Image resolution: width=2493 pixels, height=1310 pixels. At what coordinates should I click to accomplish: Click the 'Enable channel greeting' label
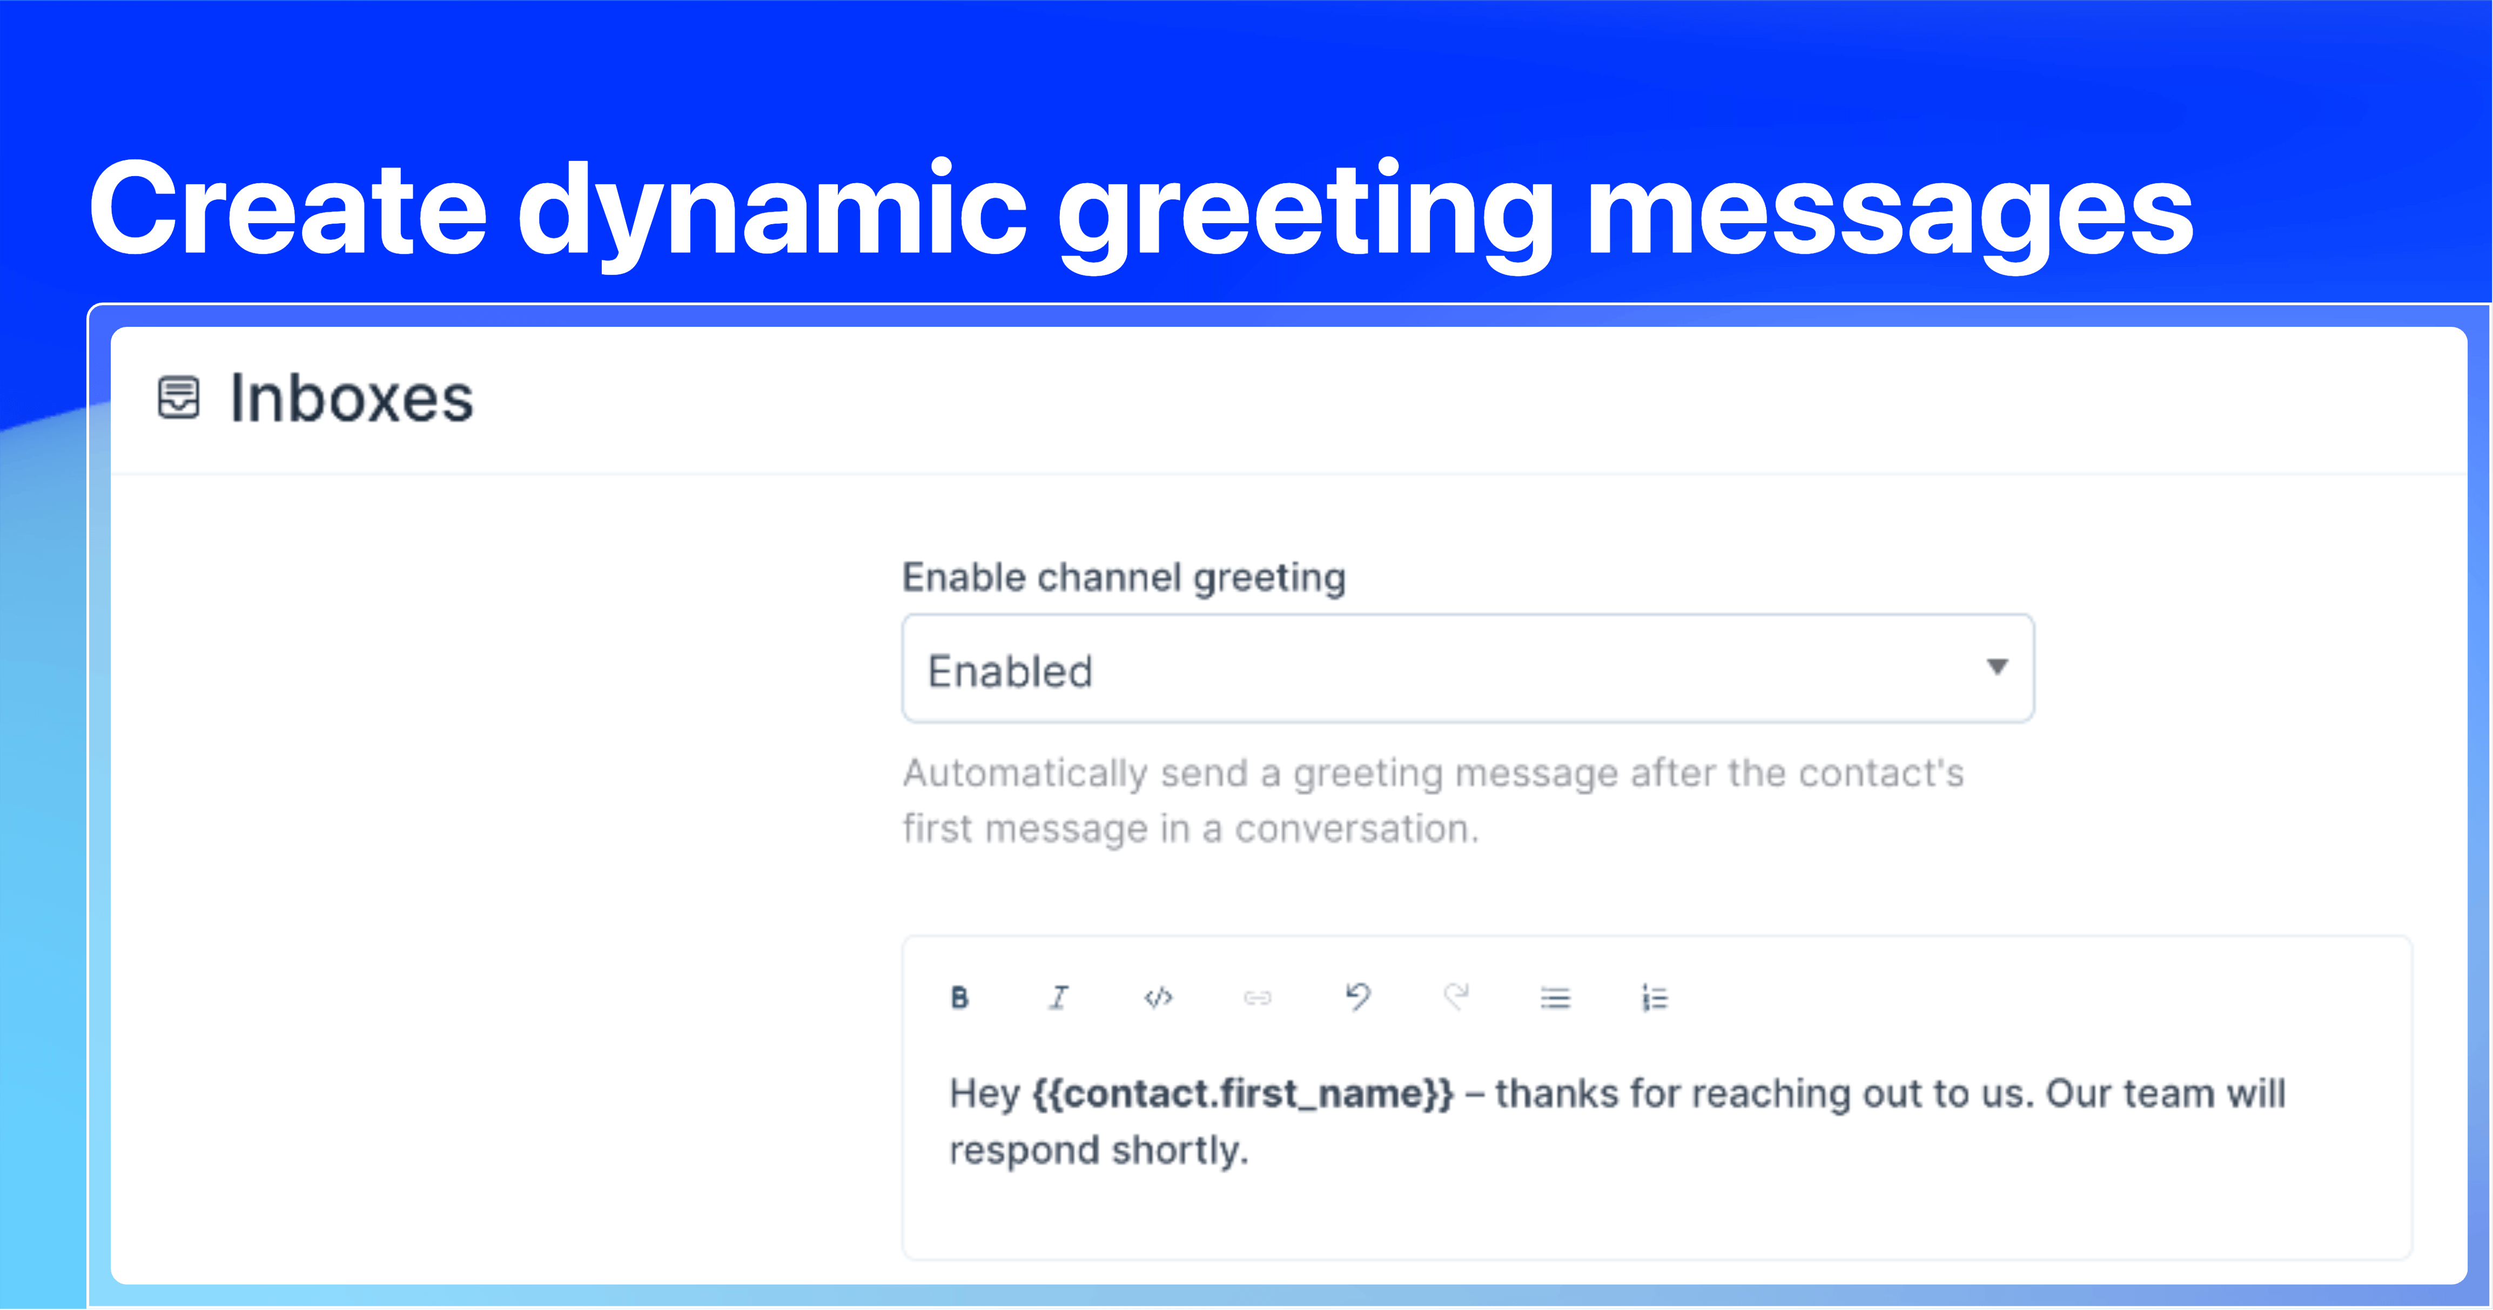click(1125, 577)
